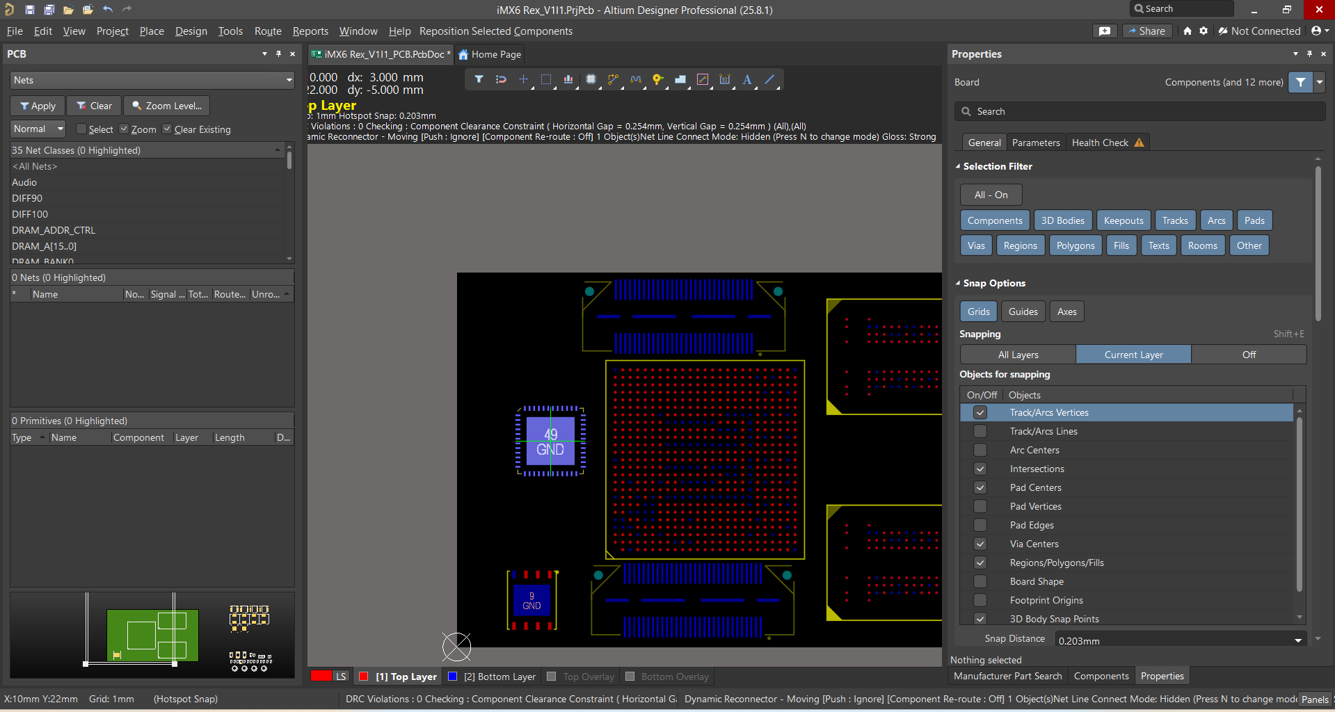Toggle the Clear Existing checkbox
The height and width of the screenshot is (712, 1335).
coord(167,129)
